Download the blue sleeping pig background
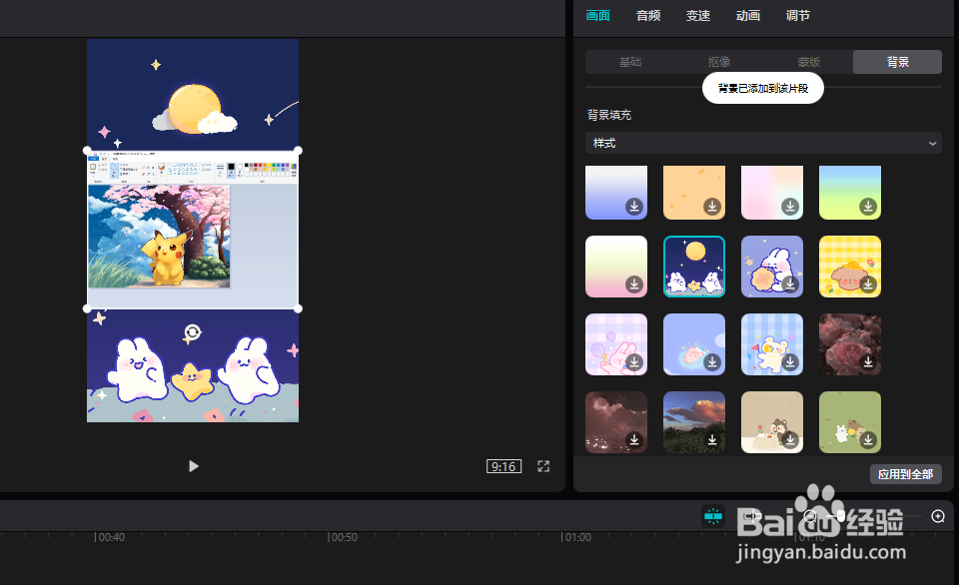The image size is (959, 585). pos(712,361)
